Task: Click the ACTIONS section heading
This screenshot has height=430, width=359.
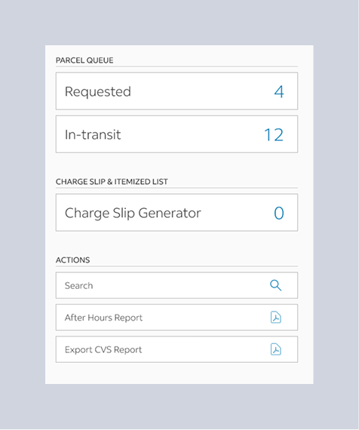Action: tap(72, 260)
